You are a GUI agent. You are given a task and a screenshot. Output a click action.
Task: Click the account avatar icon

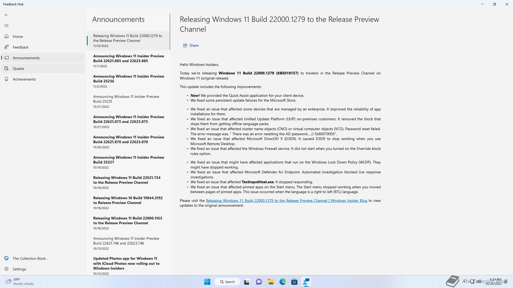click(x=6, y=258)
